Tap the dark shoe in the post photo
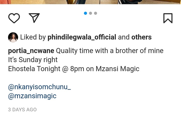The height and width of the screenshot is (123, 181). pyautogui.click(x=130, y=2)
